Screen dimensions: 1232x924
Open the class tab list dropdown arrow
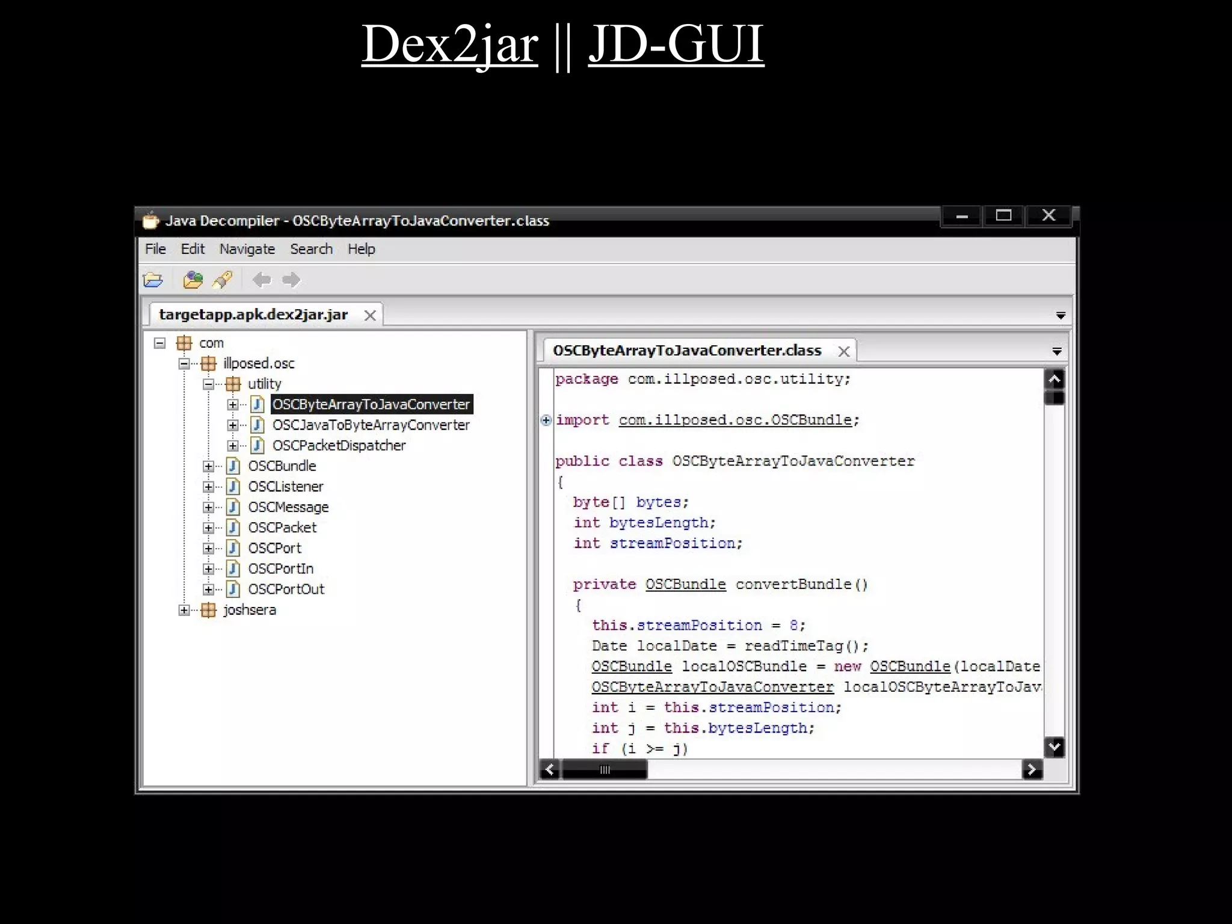tap(1057, 352)
